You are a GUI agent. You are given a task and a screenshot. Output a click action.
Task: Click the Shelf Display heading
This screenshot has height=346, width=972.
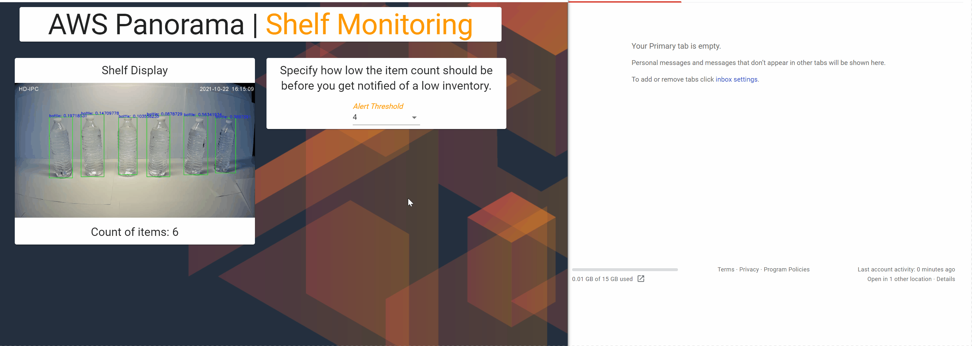(135, 70)
